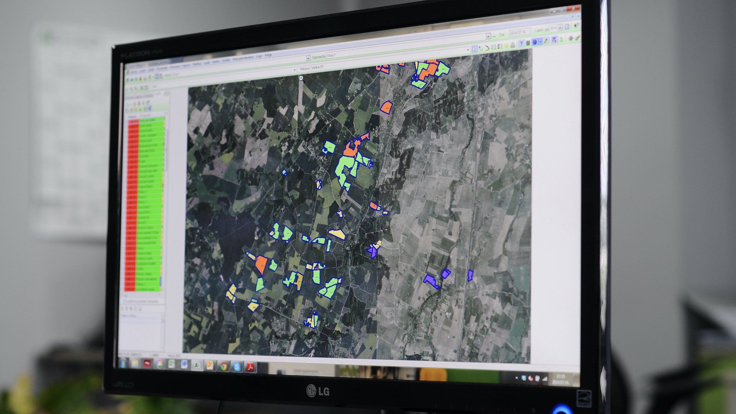Open the Windows Start button
The width and height of the screenshot is (736, 414).
point(123,363)
